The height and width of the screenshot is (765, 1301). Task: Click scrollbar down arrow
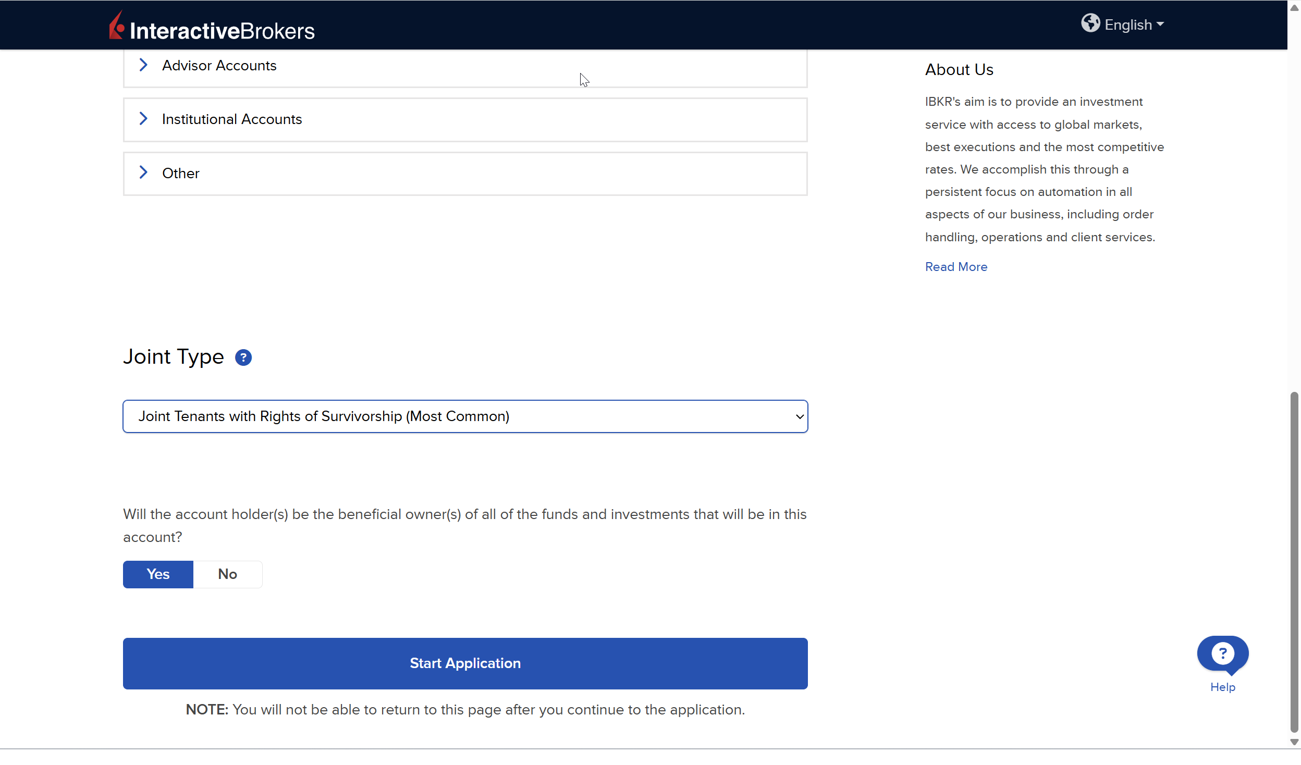[x=1294, y=742]
